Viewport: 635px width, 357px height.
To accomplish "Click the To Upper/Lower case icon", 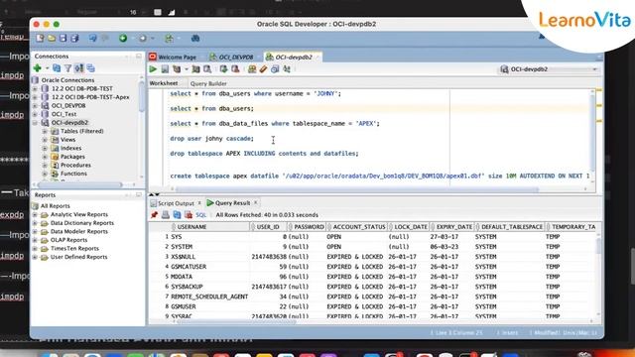I will coord(287,69).
